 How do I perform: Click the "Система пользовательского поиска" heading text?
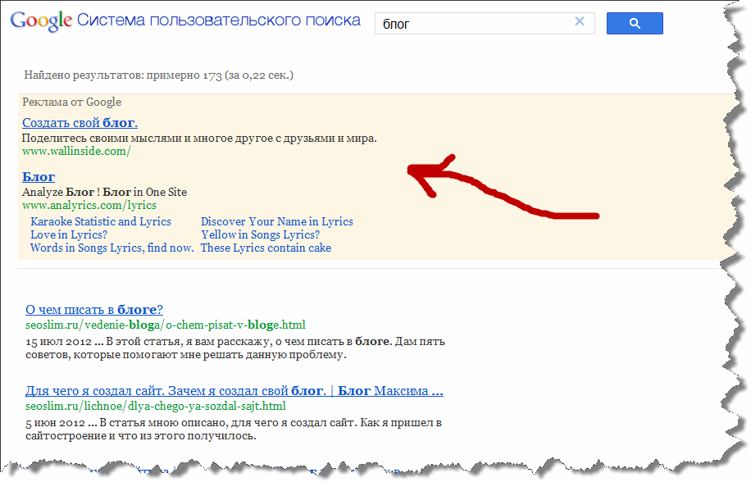(x=219, y=20)
